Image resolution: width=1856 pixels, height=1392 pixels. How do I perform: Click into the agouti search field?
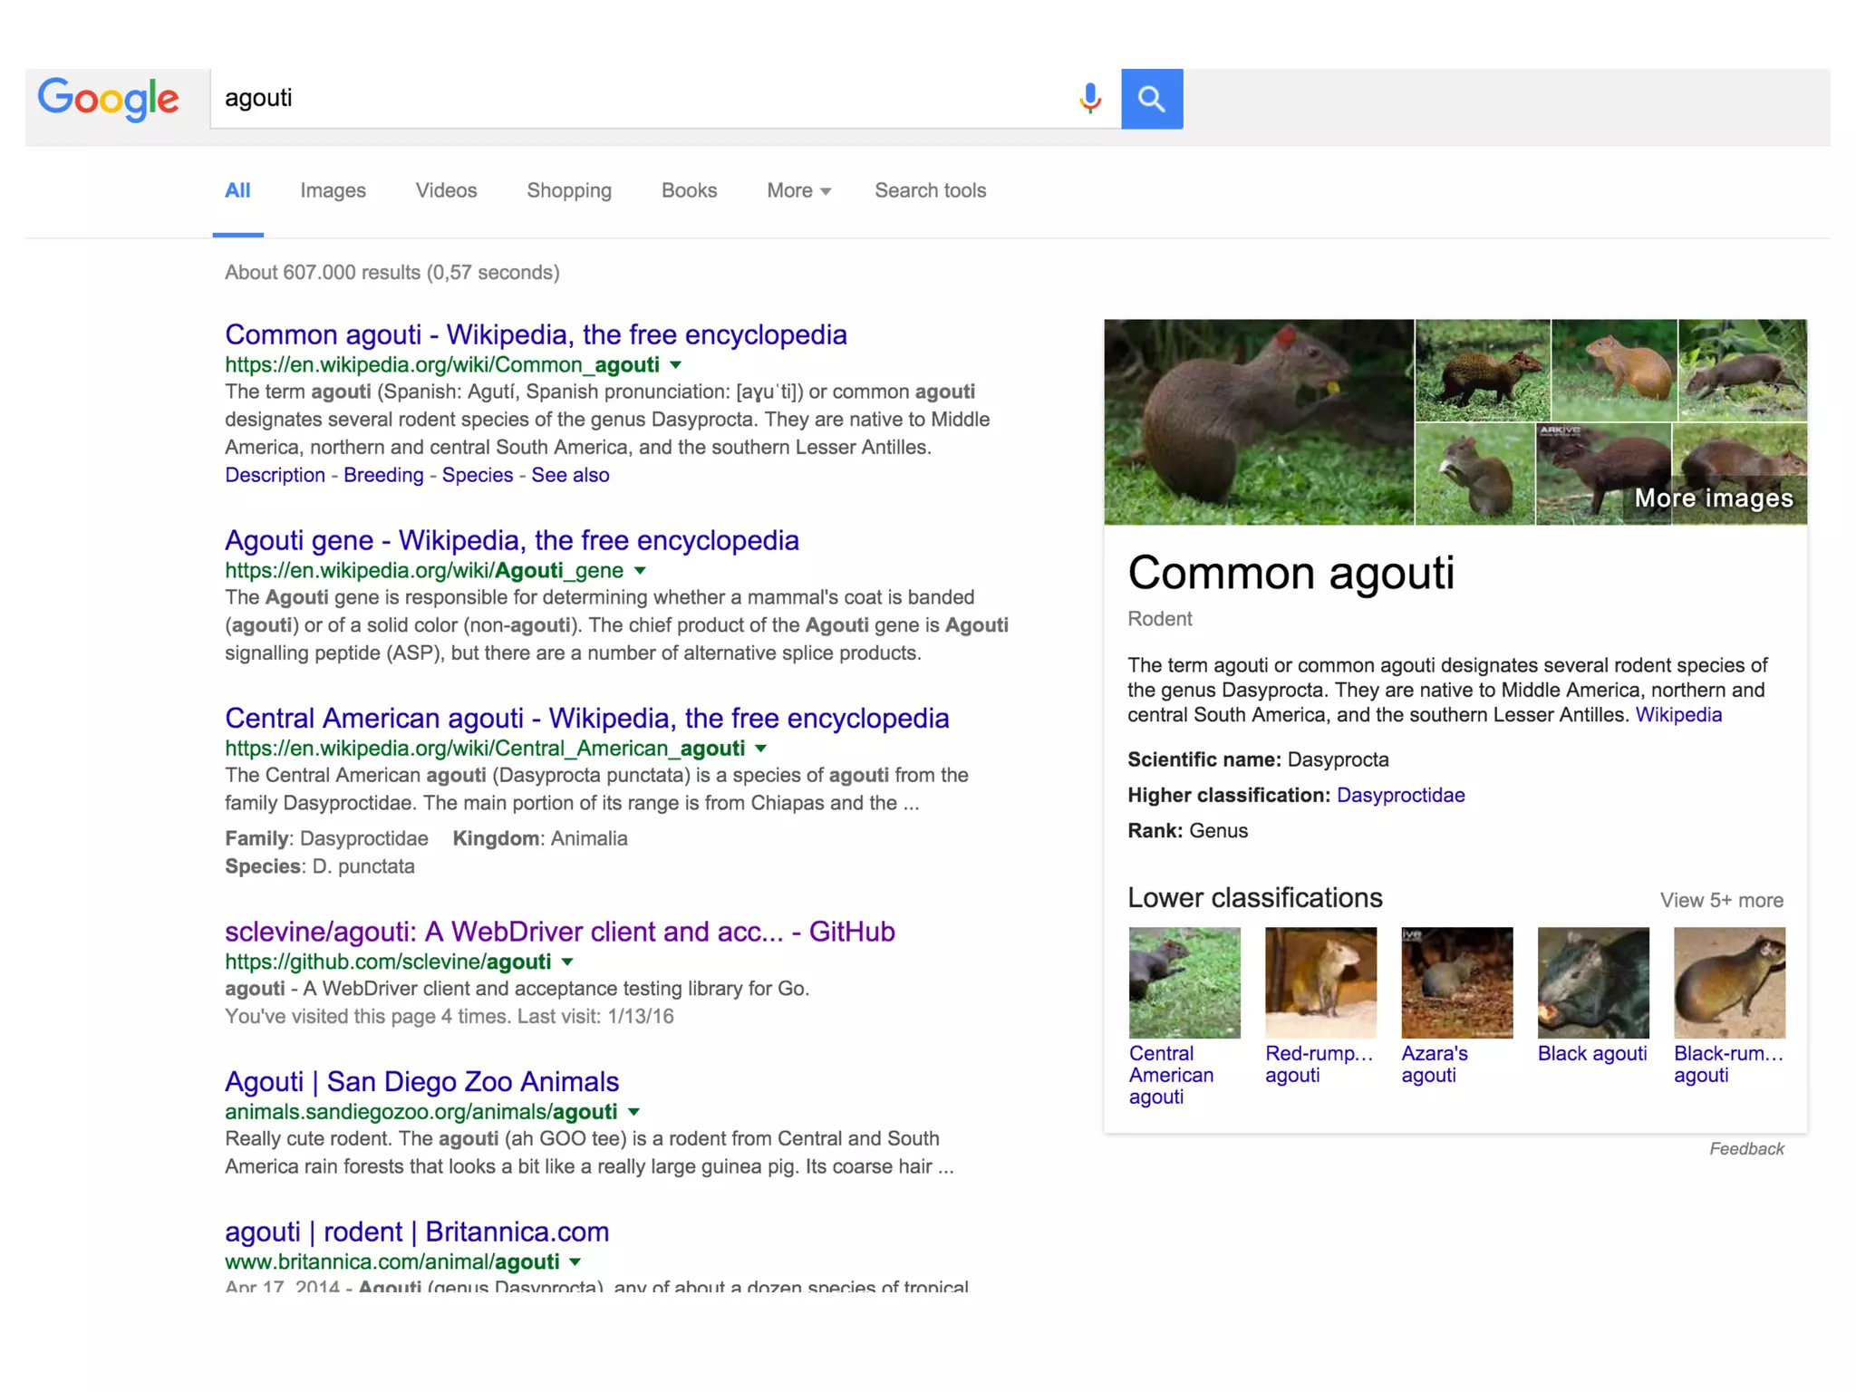pos(634,98)
